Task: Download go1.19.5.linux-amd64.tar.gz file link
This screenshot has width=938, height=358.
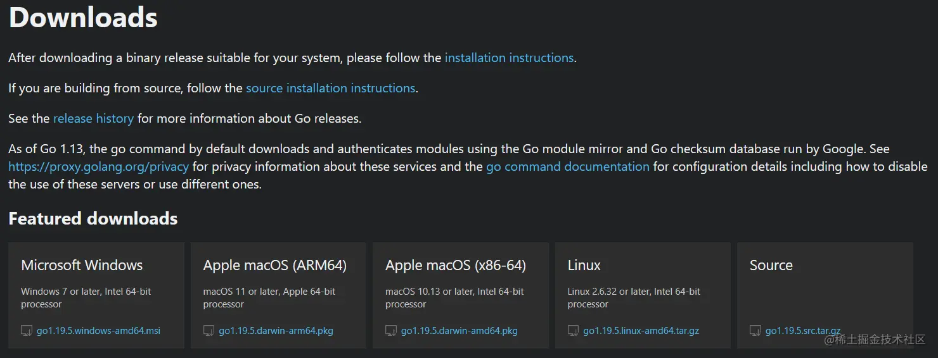Action: click(x=641, y=331)
